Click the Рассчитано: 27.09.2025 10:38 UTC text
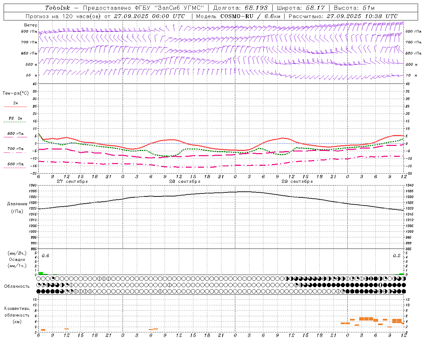The image size is (423, 338). click(x=343, y=16)
